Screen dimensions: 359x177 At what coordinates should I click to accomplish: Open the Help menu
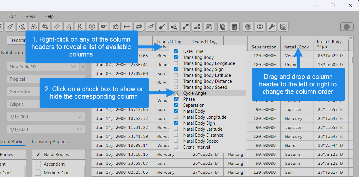49,16
